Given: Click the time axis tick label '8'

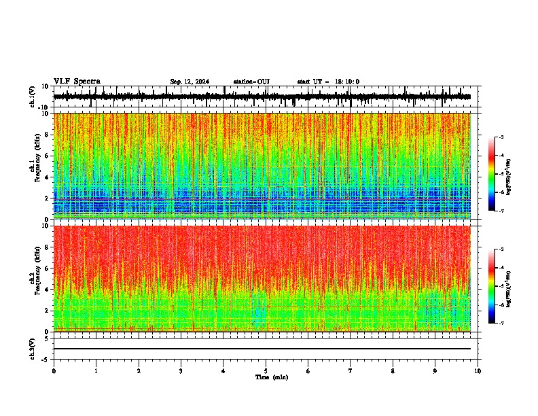Looking at the screenshot, I should (393, 371).
